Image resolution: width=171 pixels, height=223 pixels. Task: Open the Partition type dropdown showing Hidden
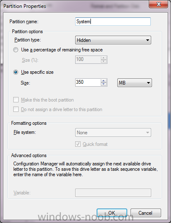click(x=113, y=40)
